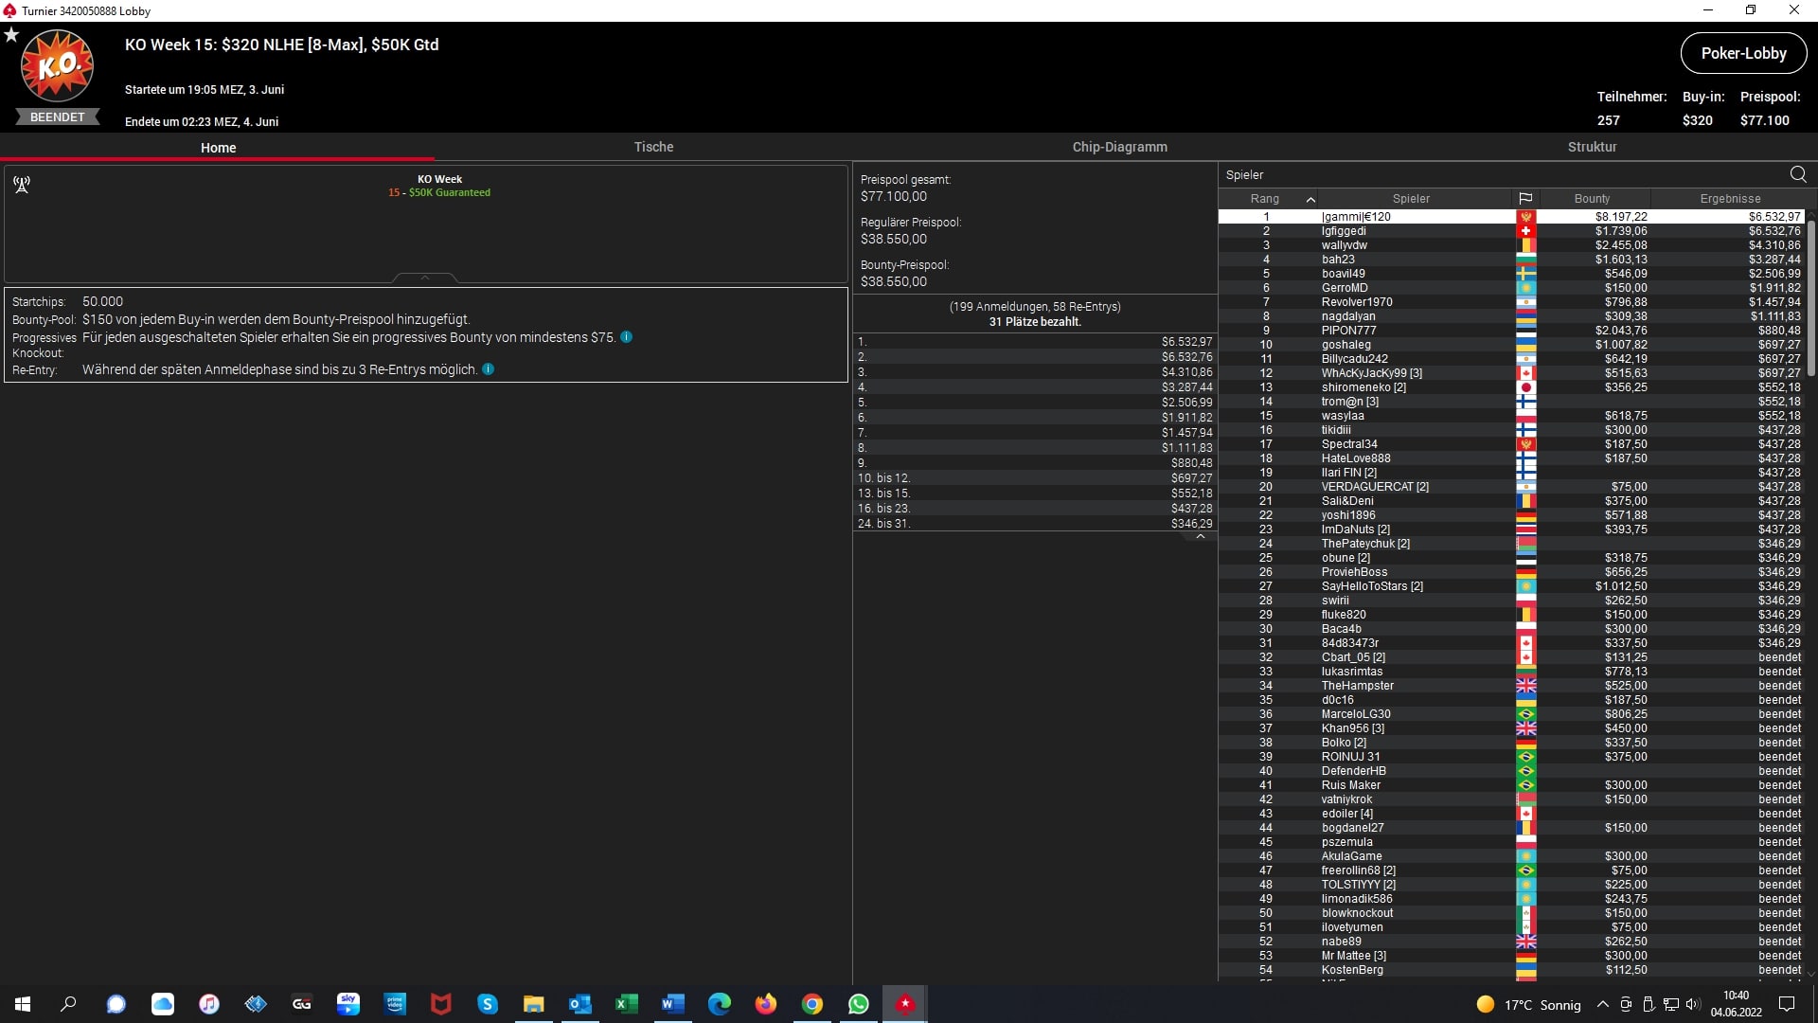Click the flag column header icon
Viewport: 1818px width, 1023px height.
(1525, 199)
